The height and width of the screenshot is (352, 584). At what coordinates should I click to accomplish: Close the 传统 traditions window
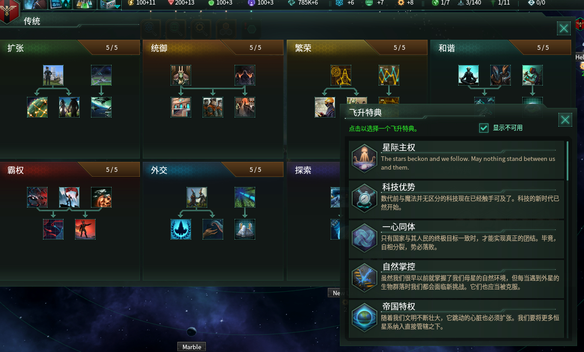[564, 28]
